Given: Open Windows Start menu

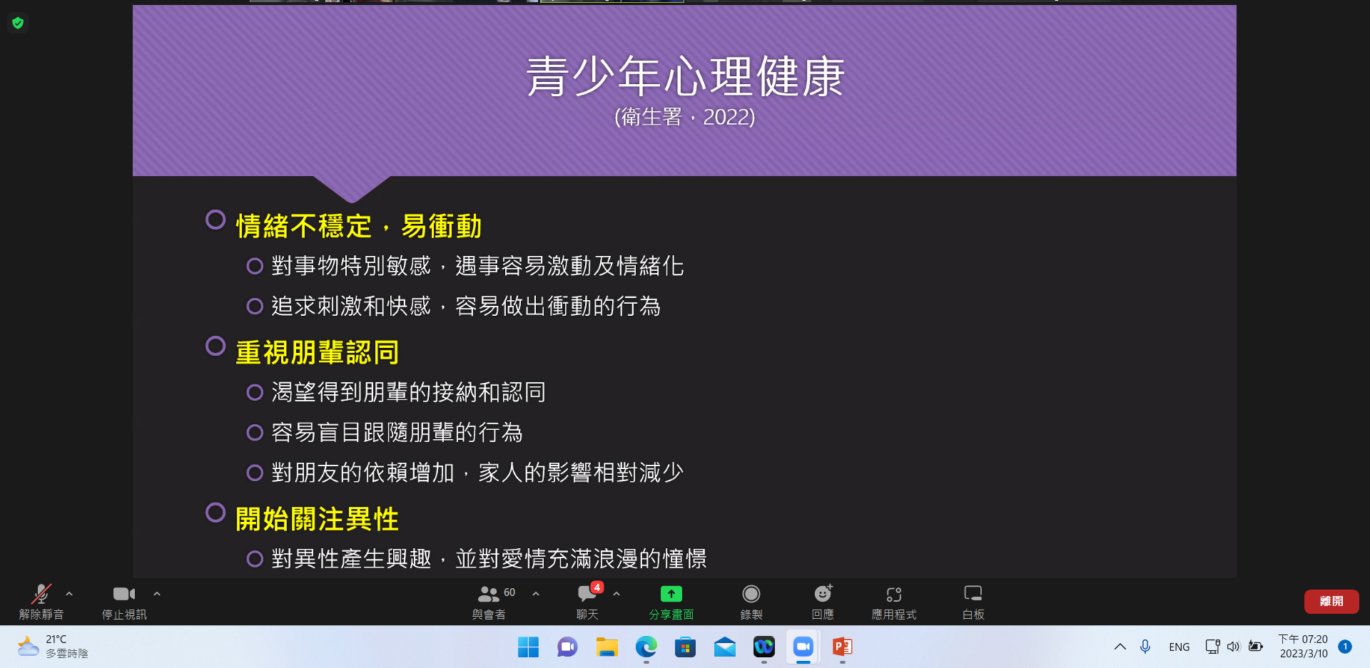Looking at the screenshot, I should click(528, 647).
